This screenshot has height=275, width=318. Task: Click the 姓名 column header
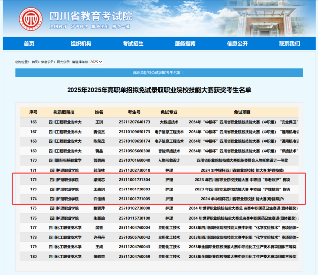click(x=99, y=112)
